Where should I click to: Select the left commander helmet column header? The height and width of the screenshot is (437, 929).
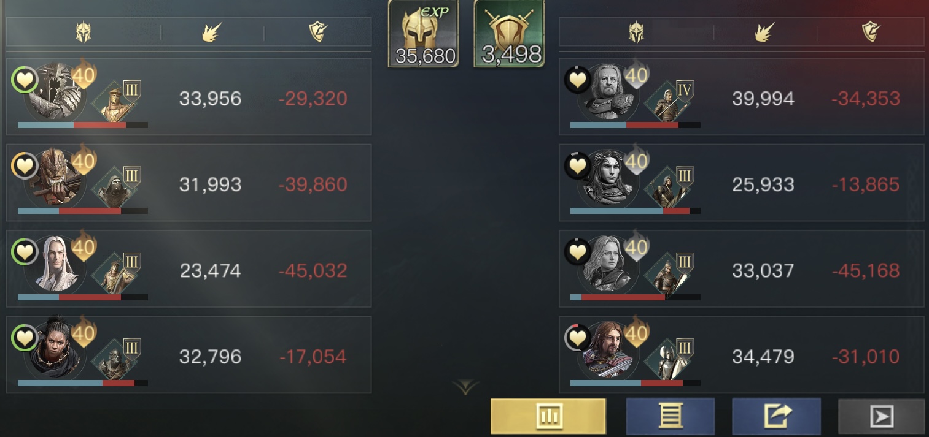[84, 32]
